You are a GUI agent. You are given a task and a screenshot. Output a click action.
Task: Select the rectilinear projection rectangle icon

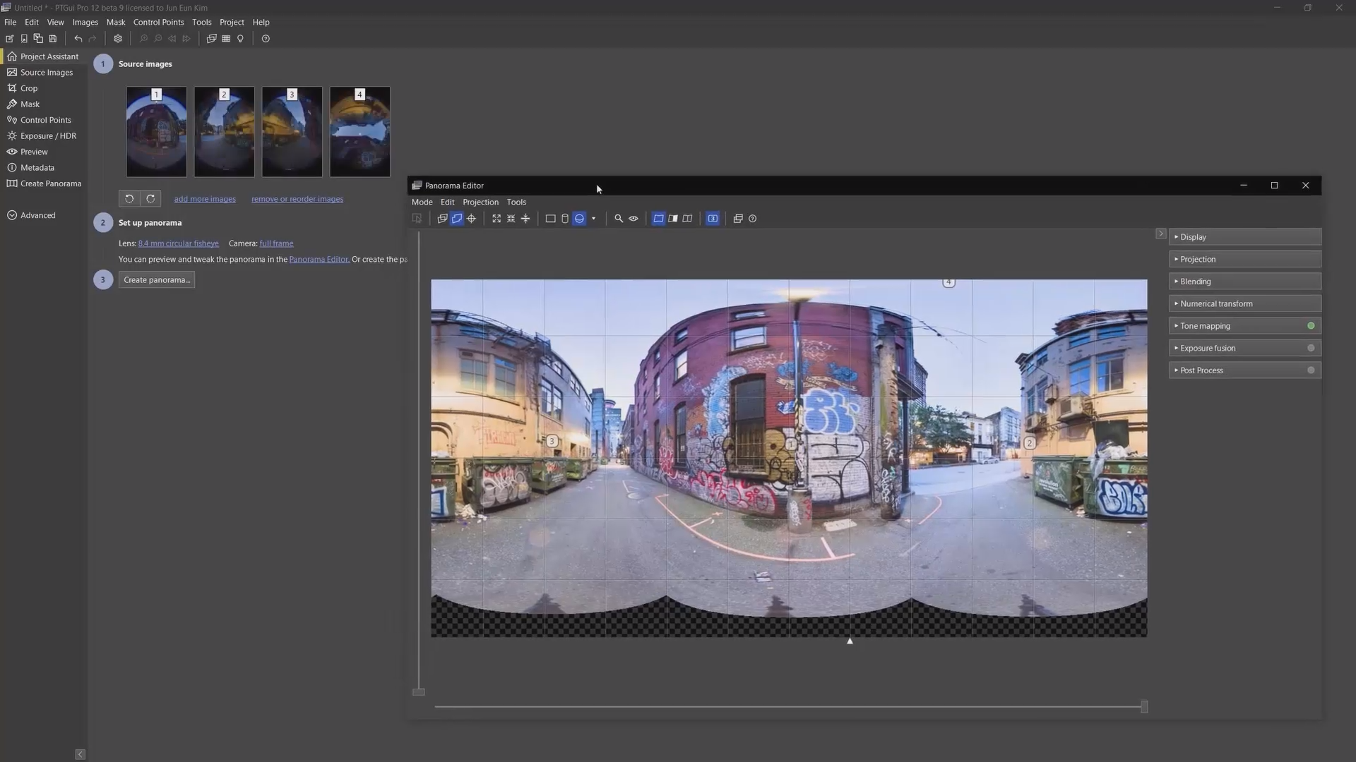[x=550, y=219]
